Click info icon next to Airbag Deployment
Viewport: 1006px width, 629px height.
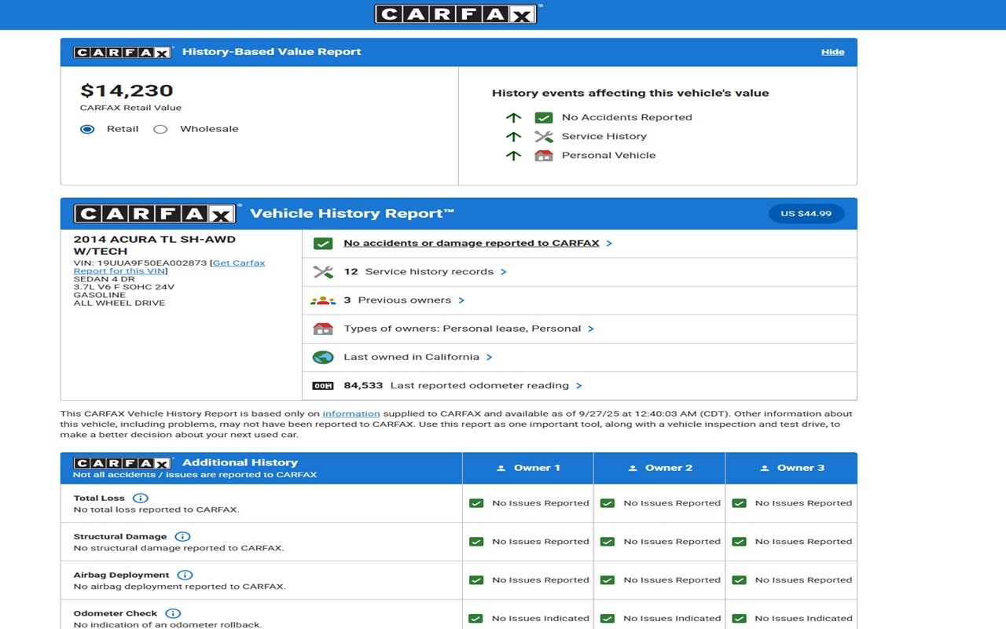pos(185,576)
